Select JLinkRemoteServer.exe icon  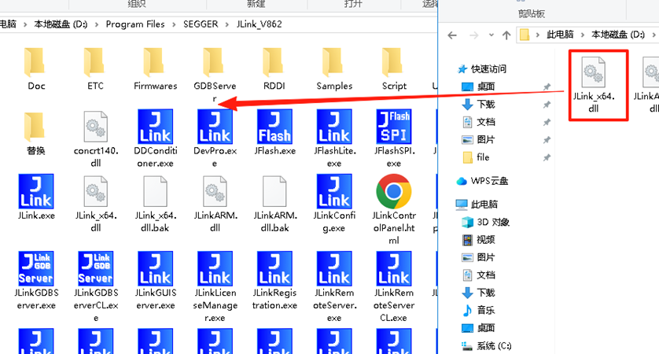[x=334, y=269]
